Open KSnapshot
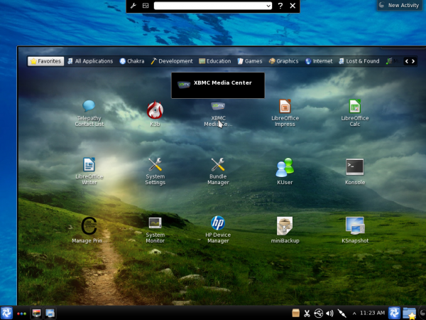The height and width of the screenshot is (320, 426). pyautogui.click(x=355, y=230)
